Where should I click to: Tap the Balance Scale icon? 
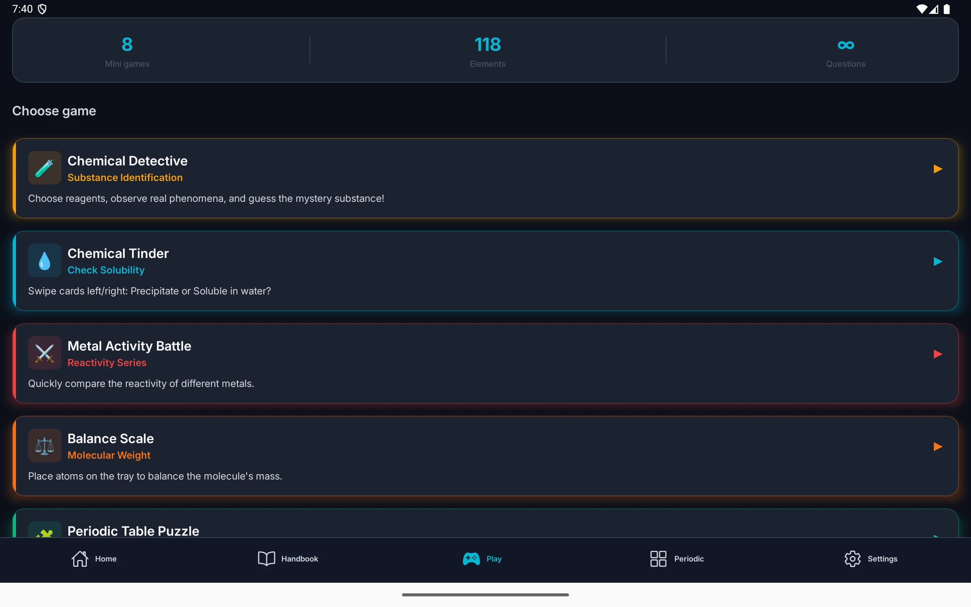point(44,446)
